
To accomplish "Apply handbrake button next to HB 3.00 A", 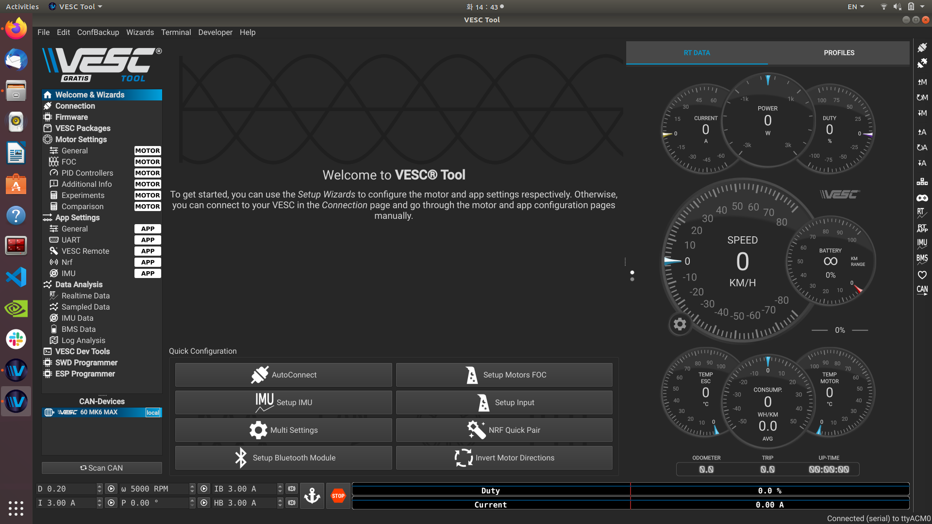I will point(291,503).
